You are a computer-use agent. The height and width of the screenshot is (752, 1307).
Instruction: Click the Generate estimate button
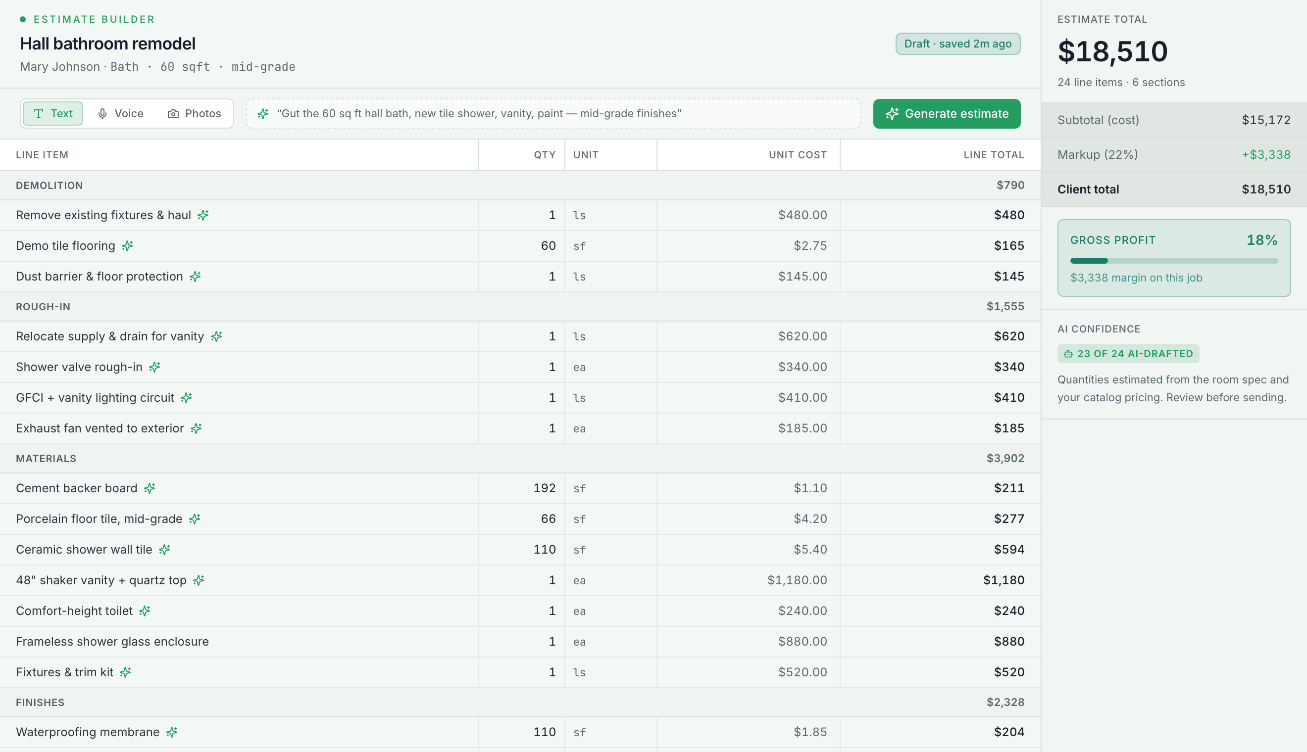click(947, 114)
